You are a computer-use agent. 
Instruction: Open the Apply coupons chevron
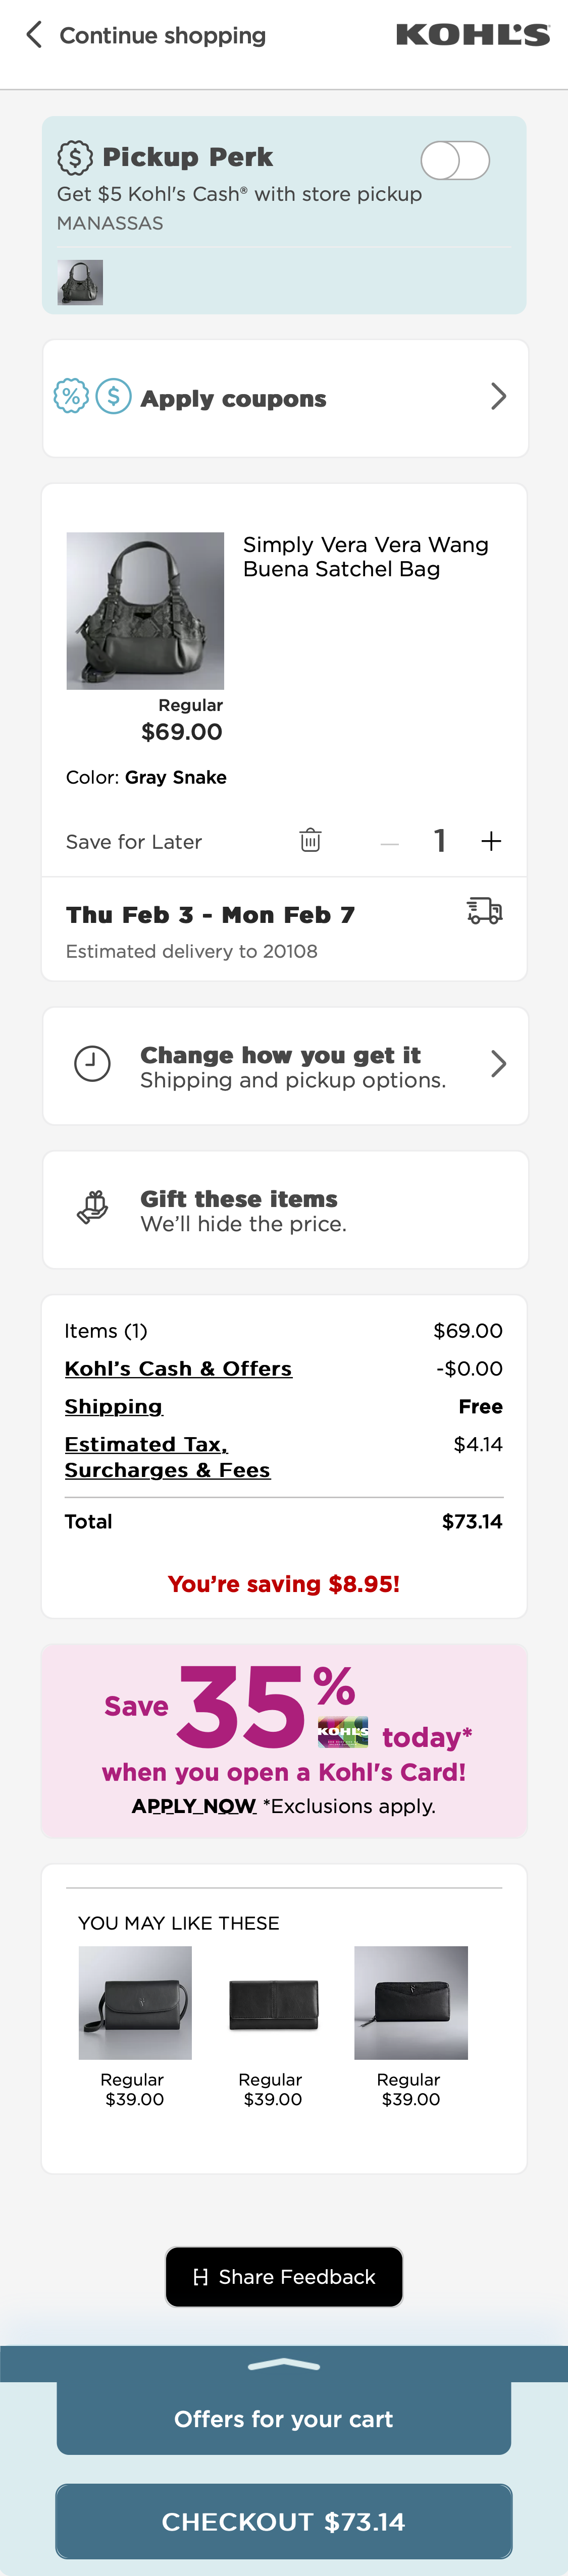[498, 397]
